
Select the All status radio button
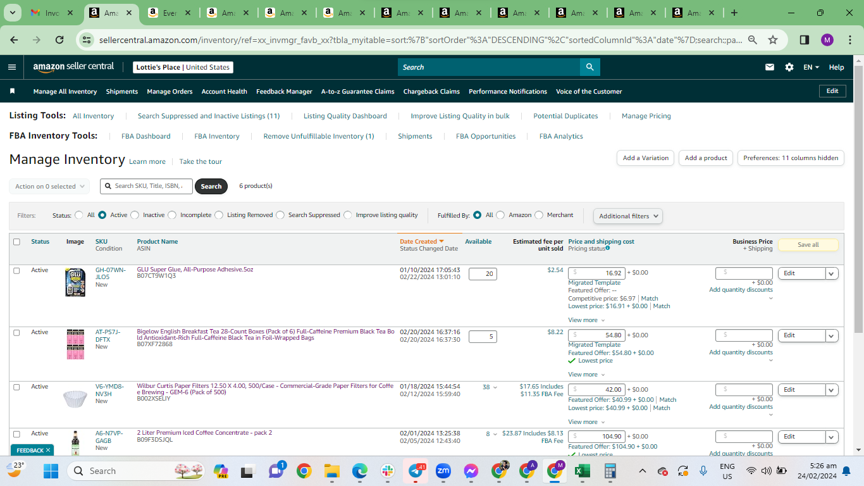[x=79, y=215]
